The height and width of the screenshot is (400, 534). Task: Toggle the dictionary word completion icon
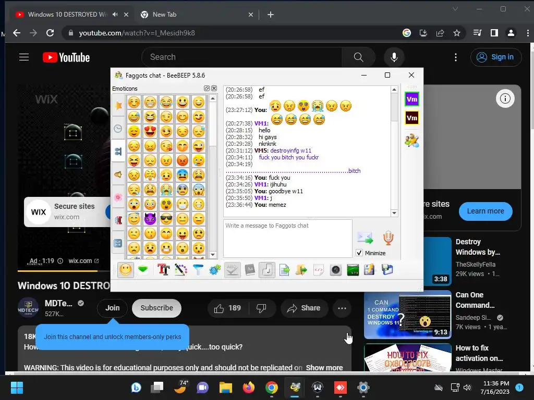[250, 270]
